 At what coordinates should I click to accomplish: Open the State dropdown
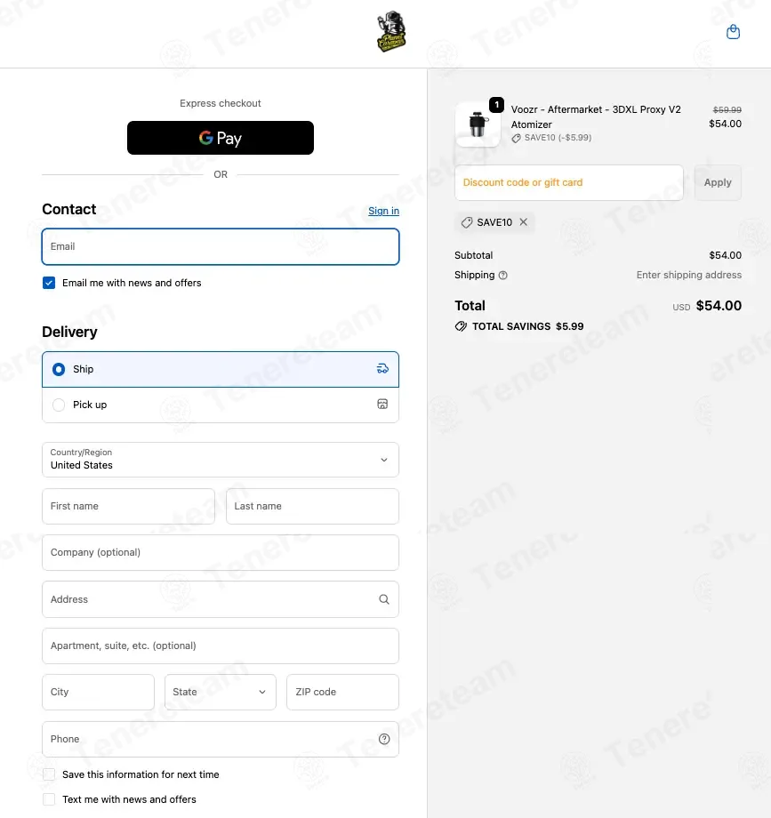coord(221,693)
